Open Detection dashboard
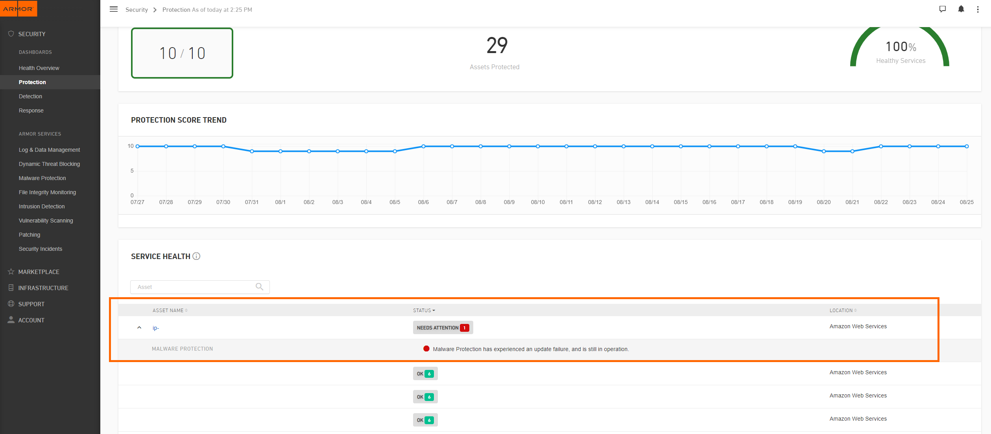Screen dimensions: 991x434 coord(30,96)
